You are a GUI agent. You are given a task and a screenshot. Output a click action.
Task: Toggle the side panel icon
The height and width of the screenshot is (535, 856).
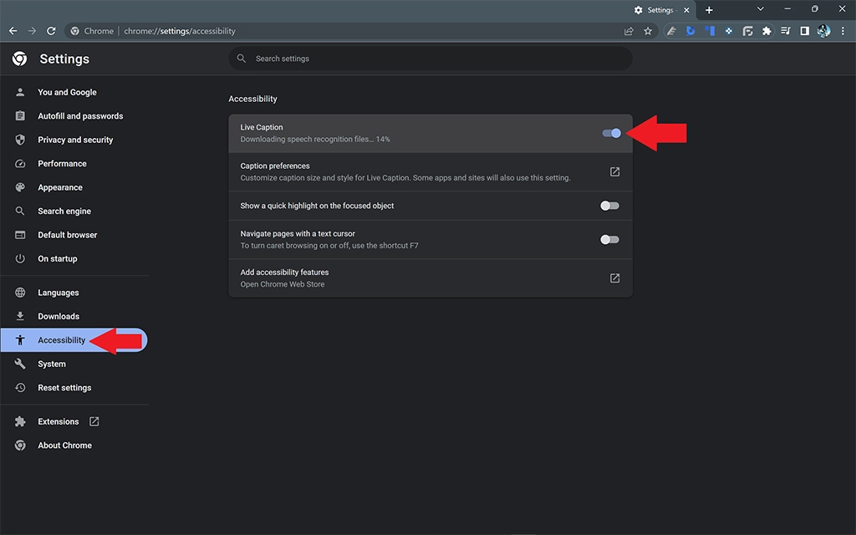(804, 31)
